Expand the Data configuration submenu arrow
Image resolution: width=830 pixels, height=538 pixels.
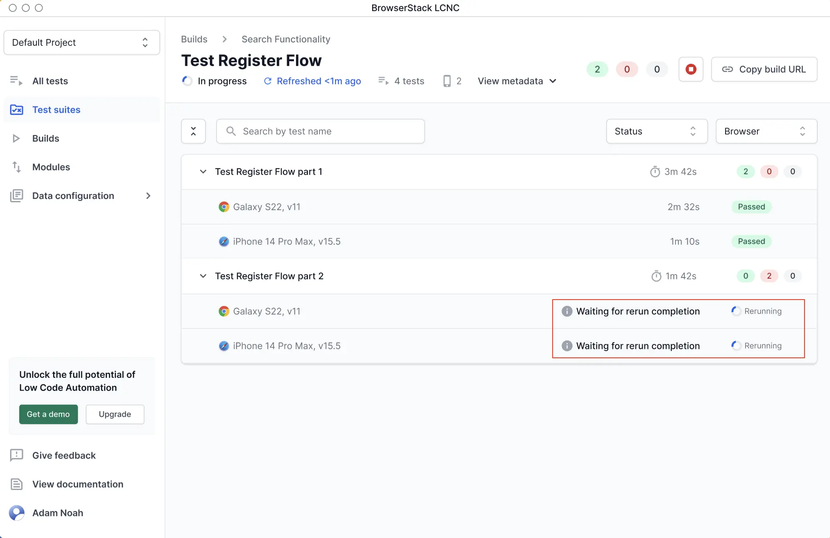click(x=148, y=196)
